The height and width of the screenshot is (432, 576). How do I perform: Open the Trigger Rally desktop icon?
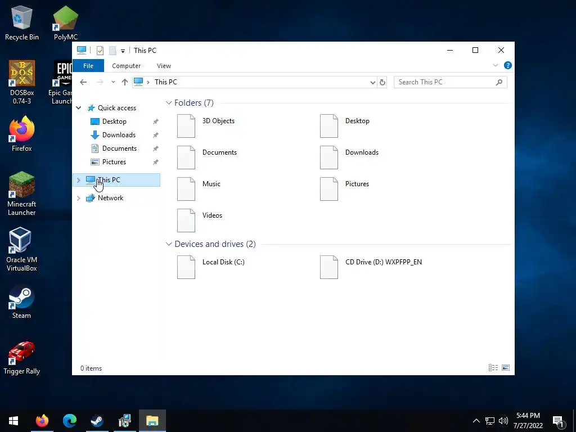22,358
